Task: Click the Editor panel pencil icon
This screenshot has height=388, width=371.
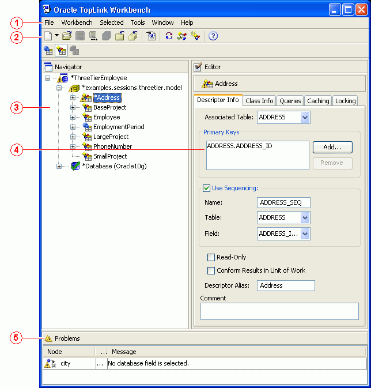Action: pyautogui.click(x=198, y=67)
